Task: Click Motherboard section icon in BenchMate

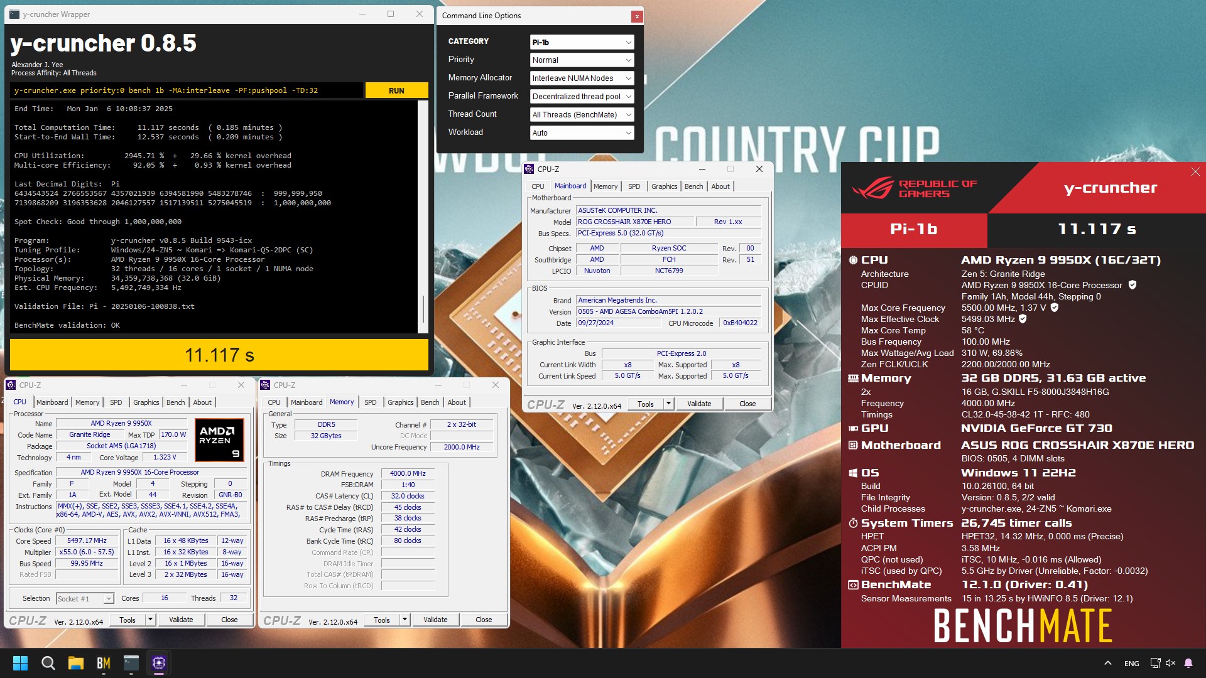Action: click(853, 445)
